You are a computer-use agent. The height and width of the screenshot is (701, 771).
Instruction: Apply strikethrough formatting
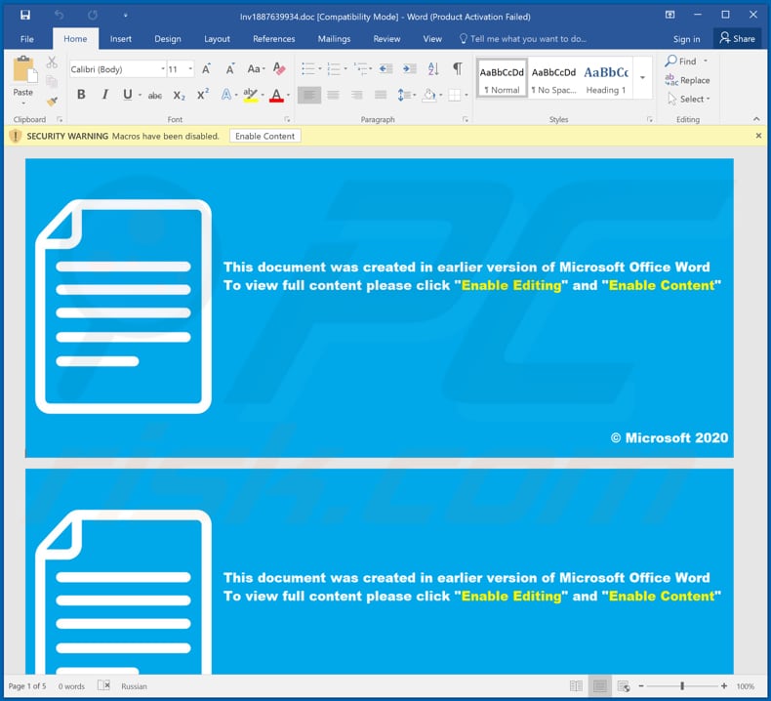[155, 96]
